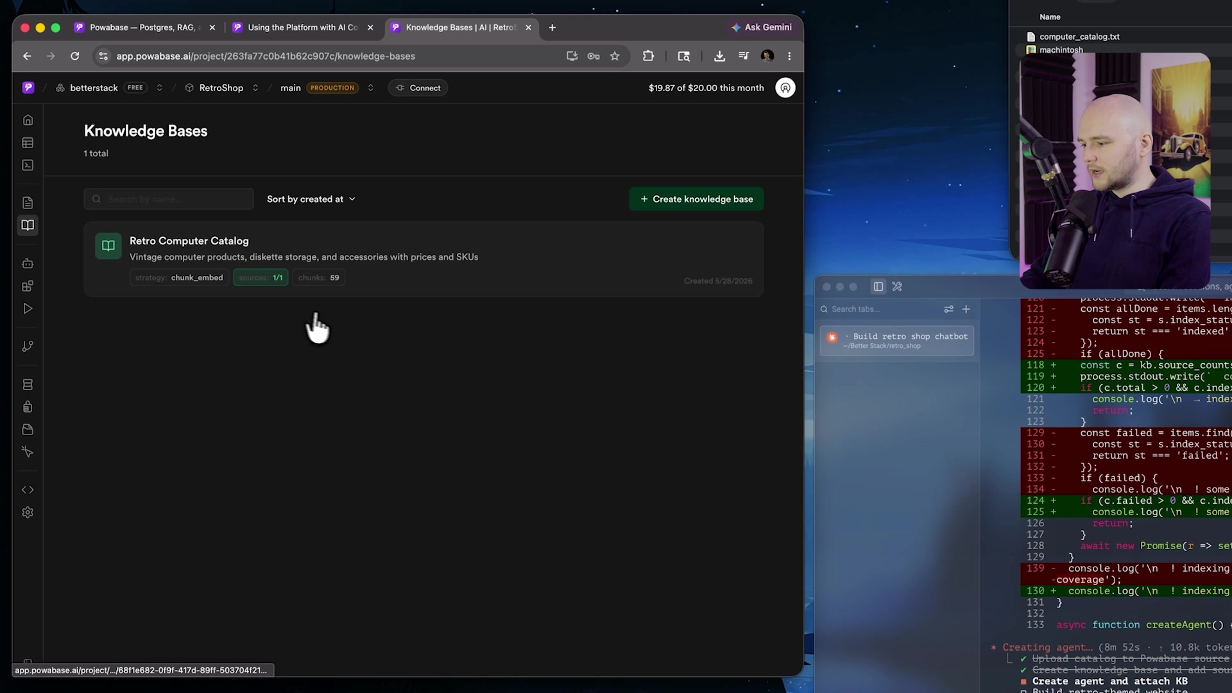Click the chunks: 59 tag

319,277
